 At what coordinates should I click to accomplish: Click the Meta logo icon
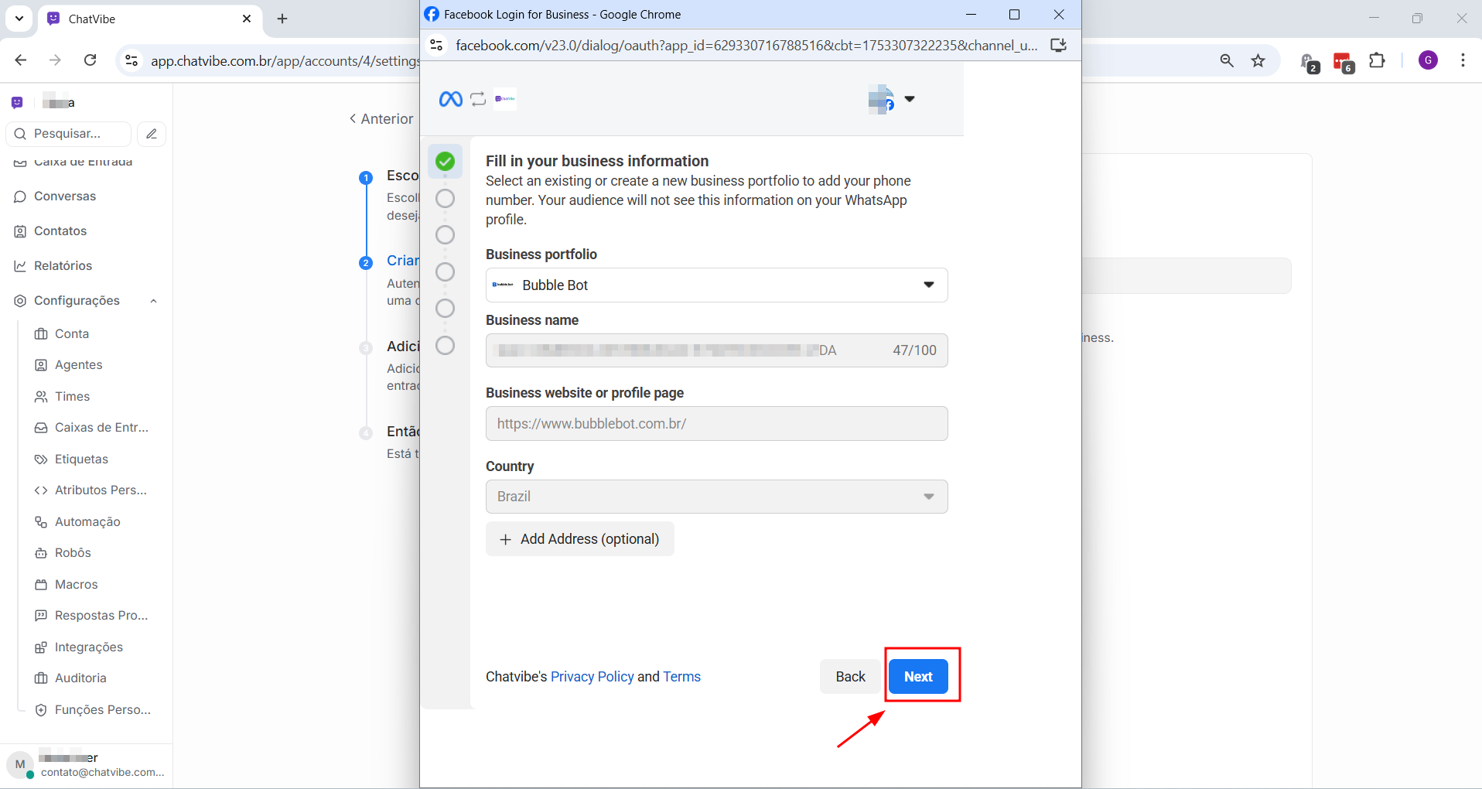click(x=450, y=99)
